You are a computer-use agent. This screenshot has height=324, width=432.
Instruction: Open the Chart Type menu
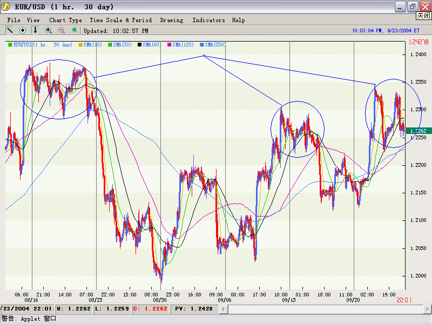coord(65,20)
